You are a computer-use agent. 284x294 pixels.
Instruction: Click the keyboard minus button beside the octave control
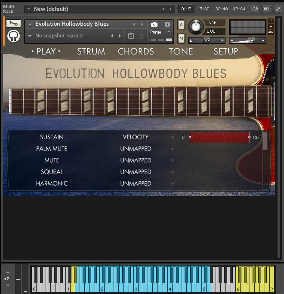(x=18, y=279)
